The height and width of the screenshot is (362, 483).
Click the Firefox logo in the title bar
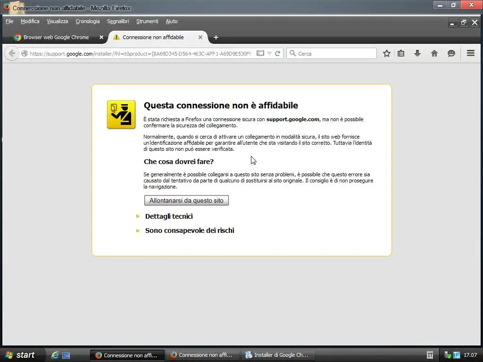pos(6,7)
